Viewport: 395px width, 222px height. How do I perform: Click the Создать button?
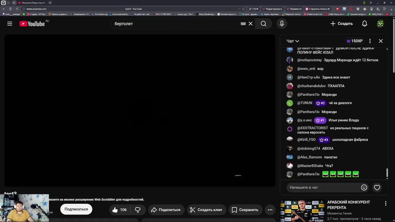(341, 23)
